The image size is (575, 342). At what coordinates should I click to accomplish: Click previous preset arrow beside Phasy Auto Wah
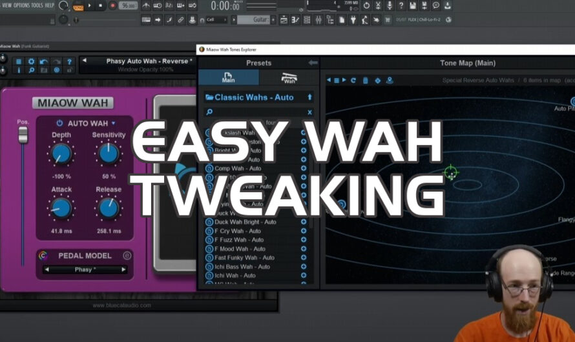[x=85, y=61]
